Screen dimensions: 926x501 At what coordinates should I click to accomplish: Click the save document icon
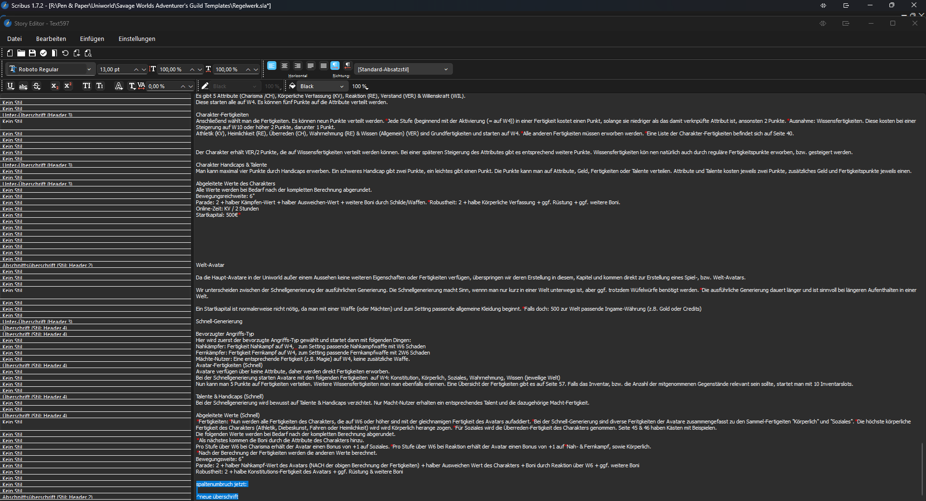point(32,53)
